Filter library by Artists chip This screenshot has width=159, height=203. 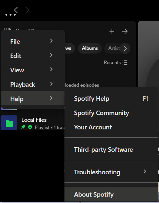coord(112,48)
